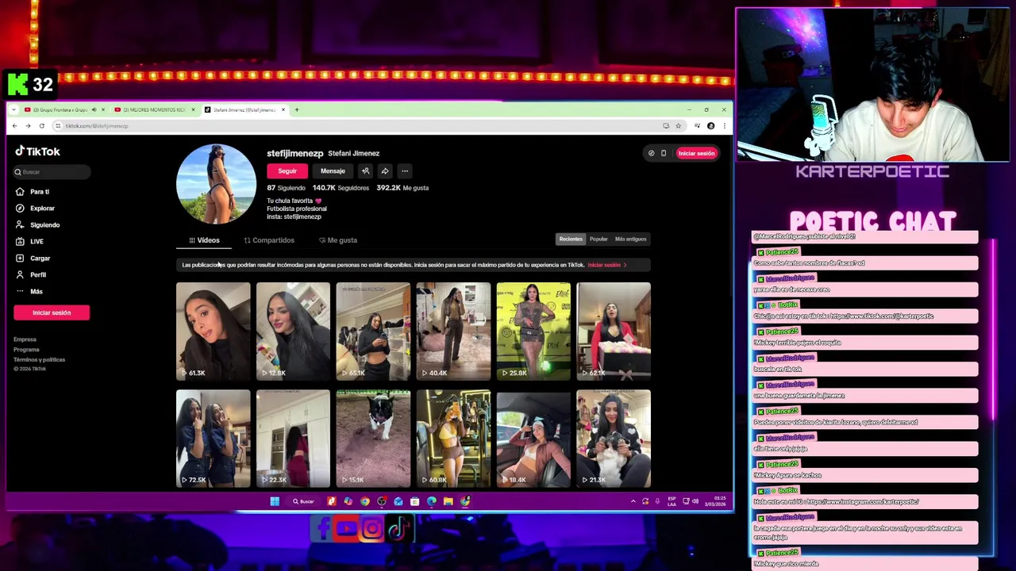This screenshot has height=571, width=1016.
Task: Open Chrome from the taskbar
Action: click(x=364, y=501)
